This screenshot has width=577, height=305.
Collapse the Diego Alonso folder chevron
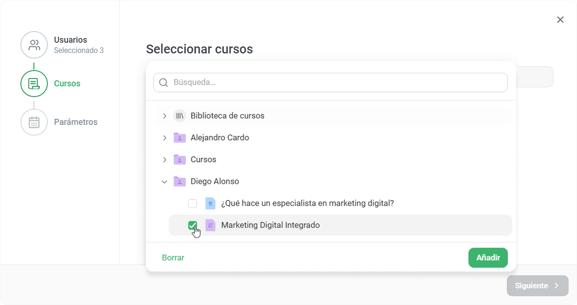164,182
